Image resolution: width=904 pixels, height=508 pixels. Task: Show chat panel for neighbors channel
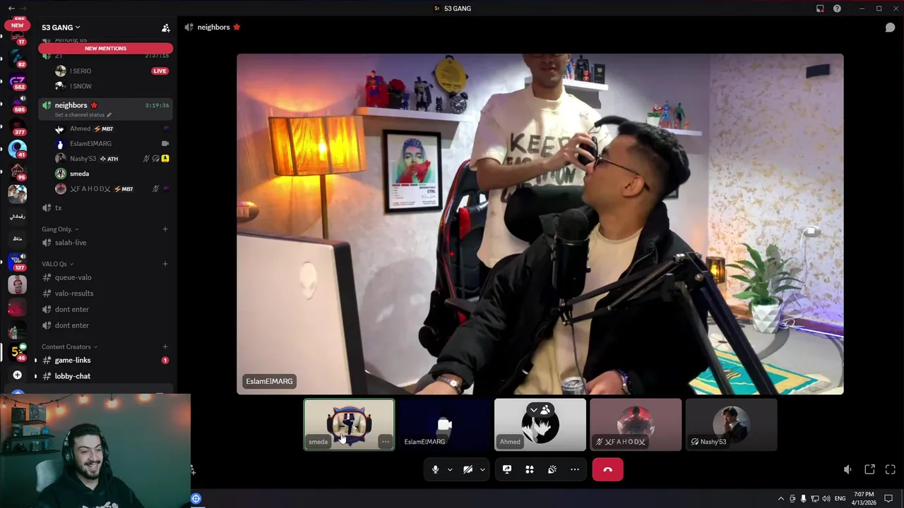(891, 27)
